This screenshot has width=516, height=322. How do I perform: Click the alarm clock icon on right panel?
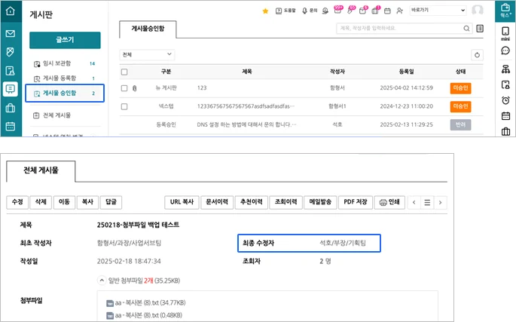click(x=505, y=100)
